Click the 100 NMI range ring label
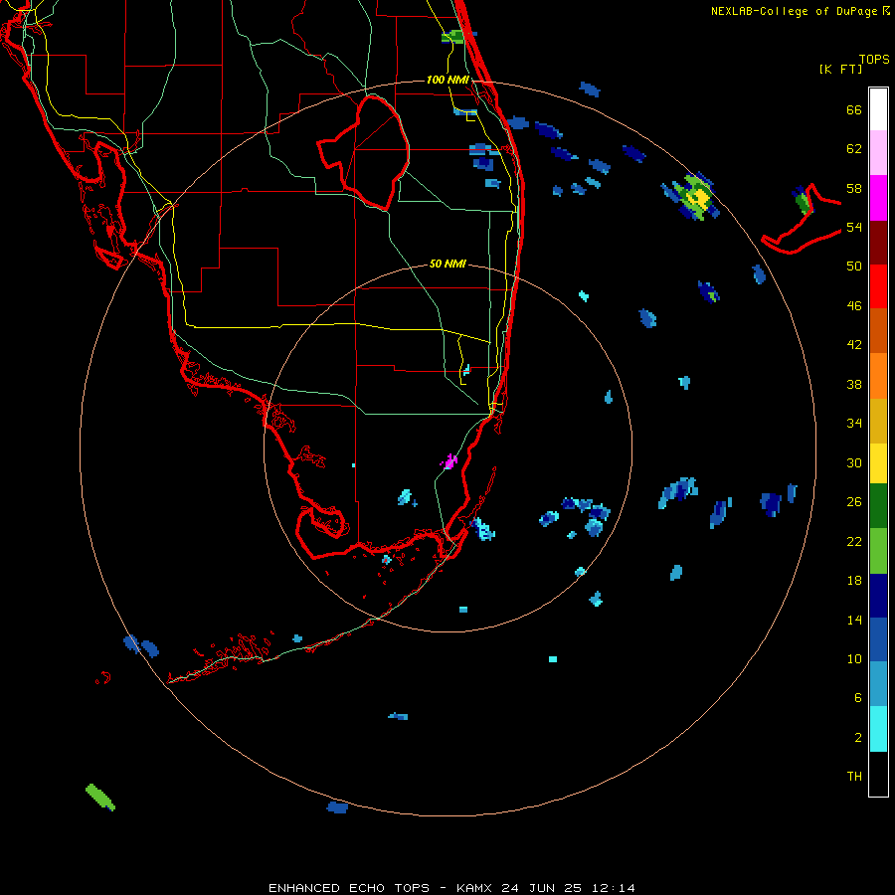895x895 pixels. point(447,80)
